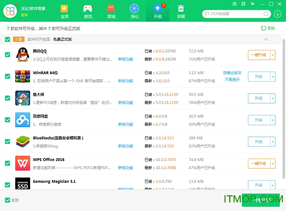Click 不再提示 link for WinRAR
The width and height of the screenshot is (286, 211).
click(x=232, y=80)
